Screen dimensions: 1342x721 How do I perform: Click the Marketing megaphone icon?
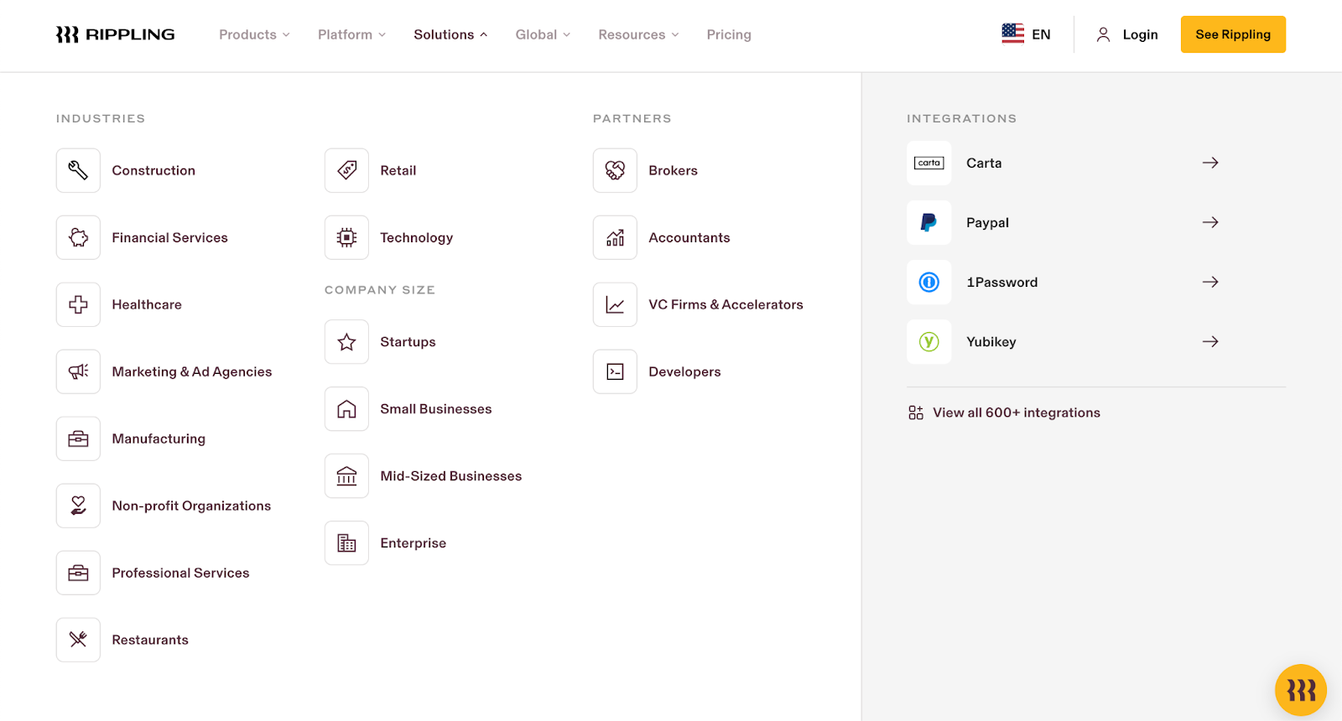(x=78, y=371)
